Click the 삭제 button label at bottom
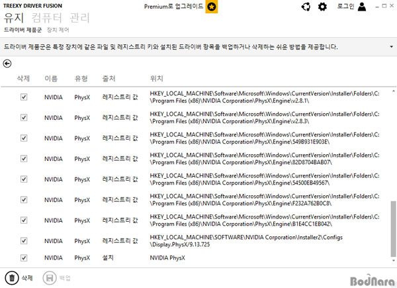Image resolution: width=397 pixels, height=288 pixels. 27,278
